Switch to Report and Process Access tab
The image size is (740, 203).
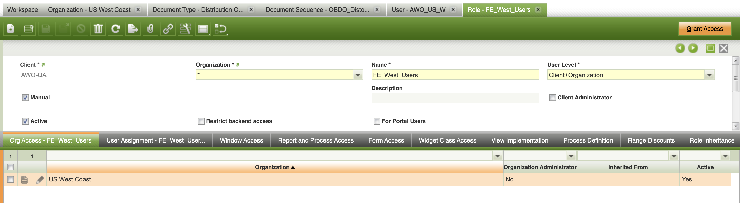click(316, 140)
